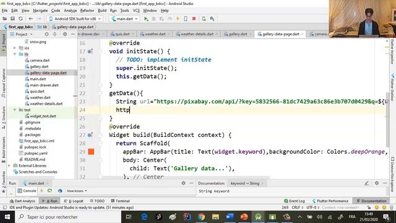Select main-drawer.dart in the project tree
The width and height of the screenshot is (396, 223).
tap(44, 85)
